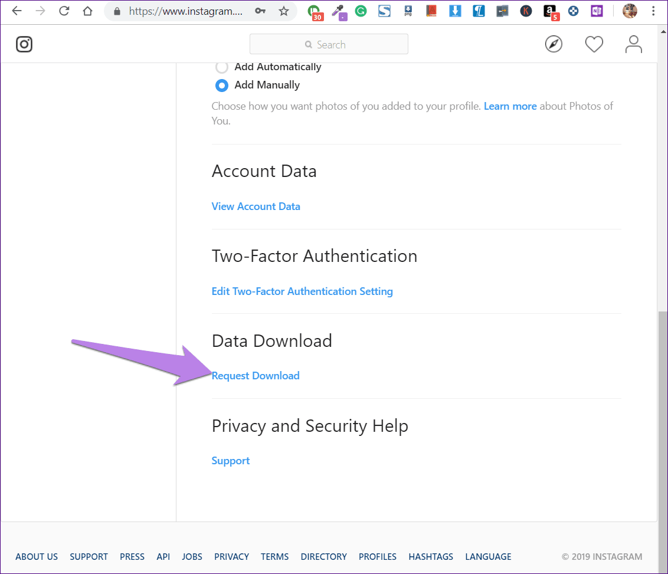Viewport: 668px width, 574px height.
Task: Click the OneNote clipper extension
Action: (x=597, y=11)
